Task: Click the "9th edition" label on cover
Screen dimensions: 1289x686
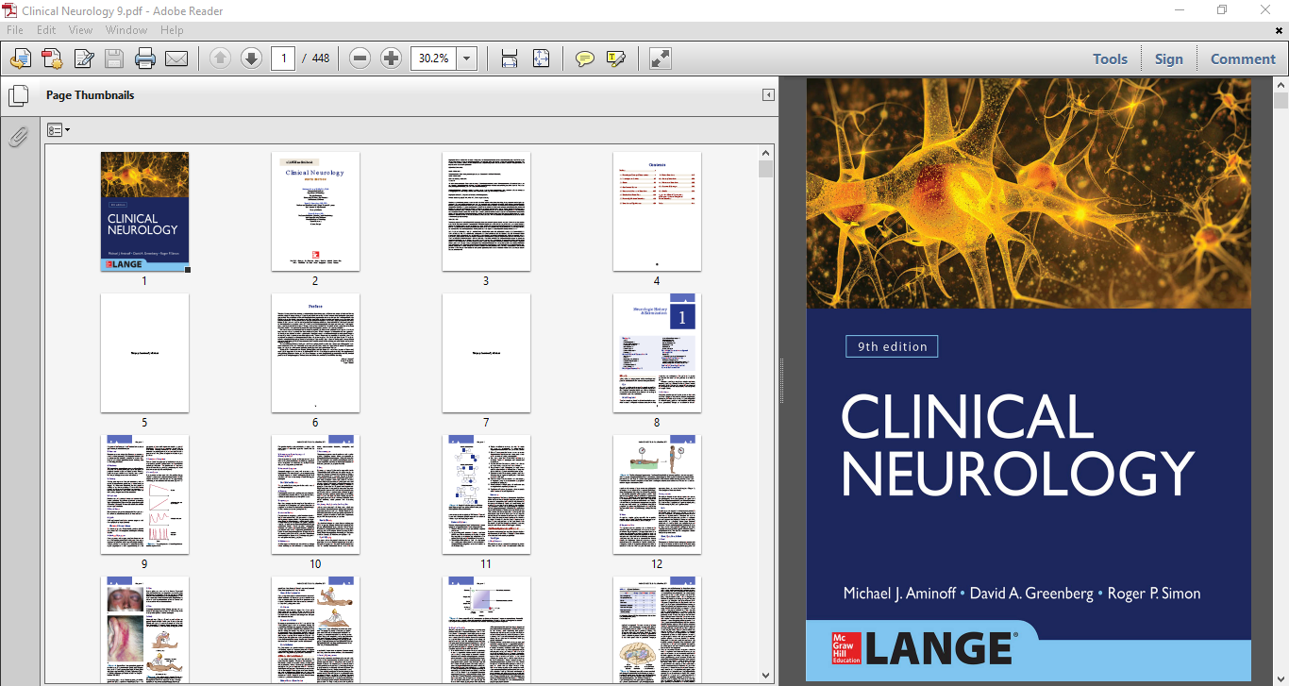Action: (892, 346)
